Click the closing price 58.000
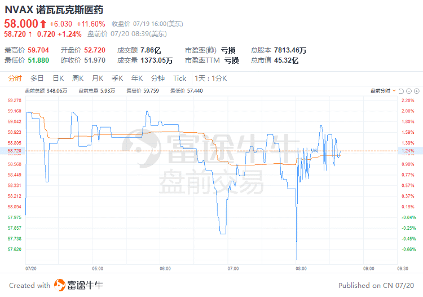The image size is (423, 297). tap(21, 24)
